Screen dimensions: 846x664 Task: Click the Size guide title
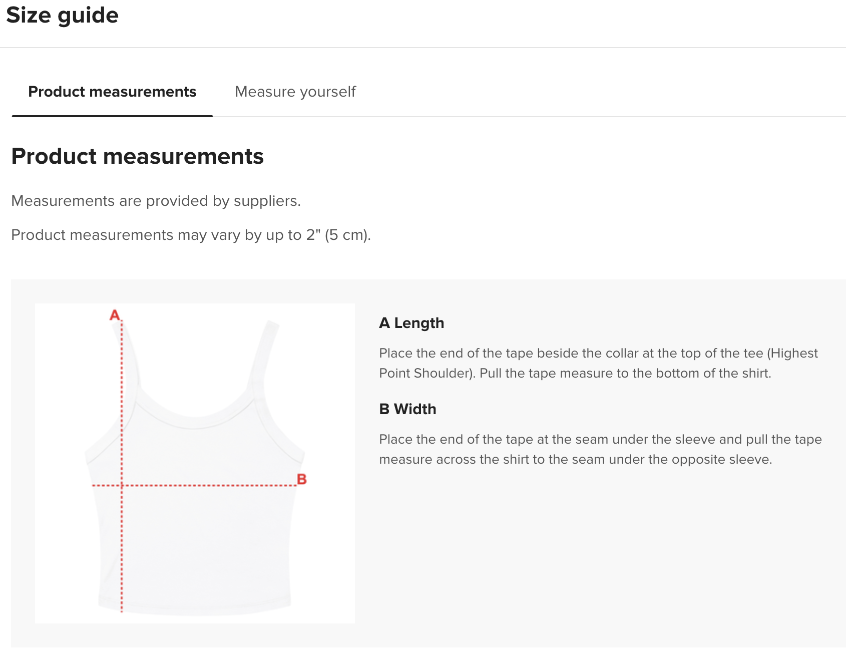coord(62,15)
